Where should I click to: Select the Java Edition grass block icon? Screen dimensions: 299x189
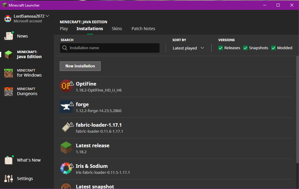click(x=8, y=55)
